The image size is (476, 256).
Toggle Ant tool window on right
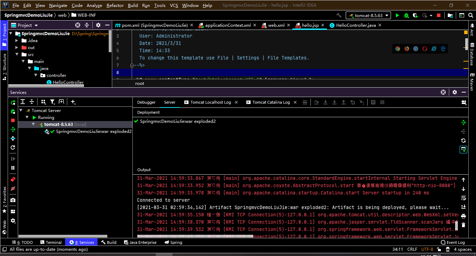tap(472, 29)
